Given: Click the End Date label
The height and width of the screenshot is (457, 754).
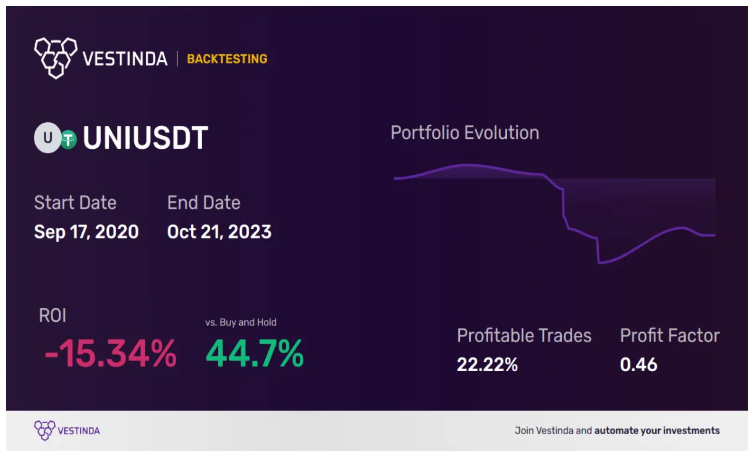Looking at the screenshot, I should point(203,203).
